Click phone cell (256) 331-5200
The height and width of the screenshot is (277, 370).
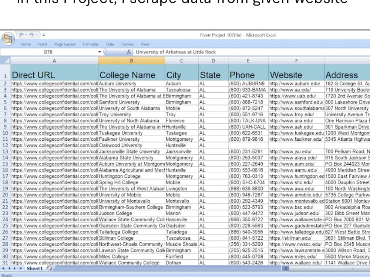coord(248,244)
